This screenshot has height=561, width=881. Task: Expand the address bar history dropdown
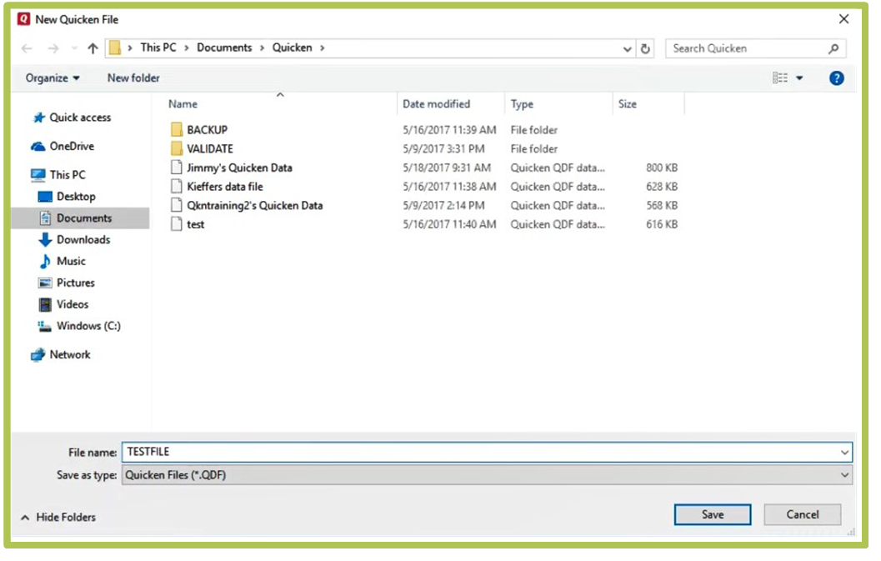(x=628, y=48)
